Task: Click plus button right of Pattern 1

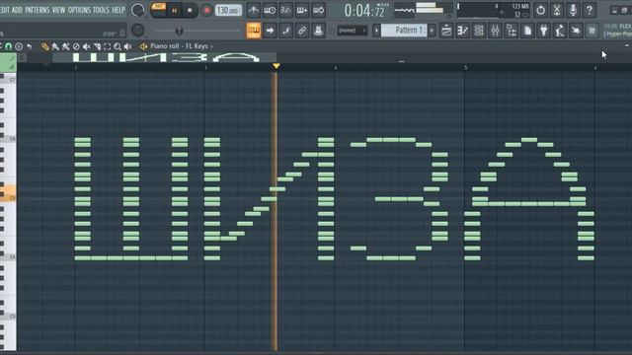Action: 432,31
